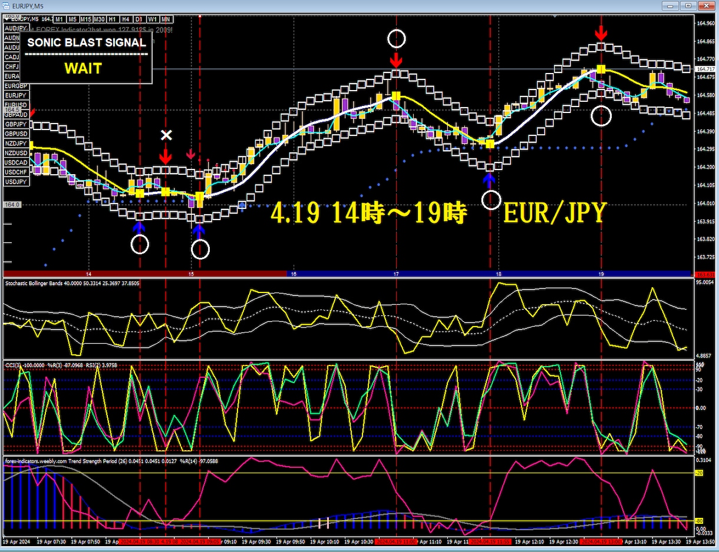
Task: Load the GBPJPY symbol
Action: click(x=16, y=124)
